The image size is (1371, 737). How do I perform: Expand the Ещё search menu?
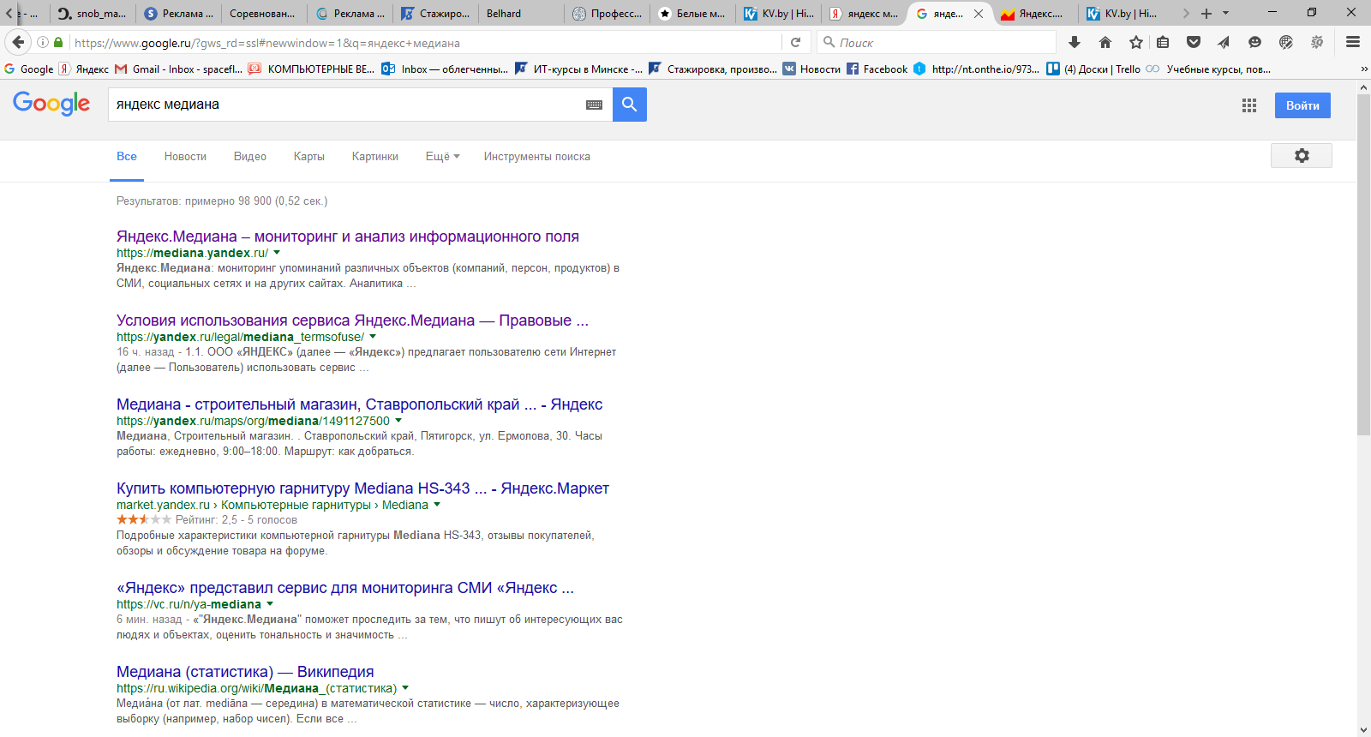tap(443, 157)
